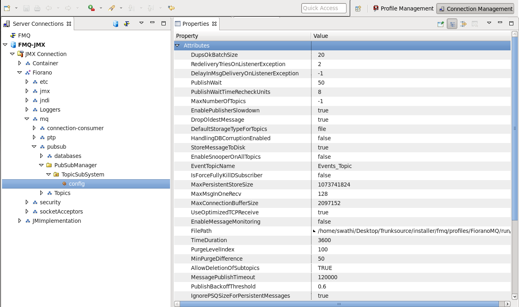Expand the Topics tree node
The height and width of the screenshot is (307, 519).
coord(42,193)
